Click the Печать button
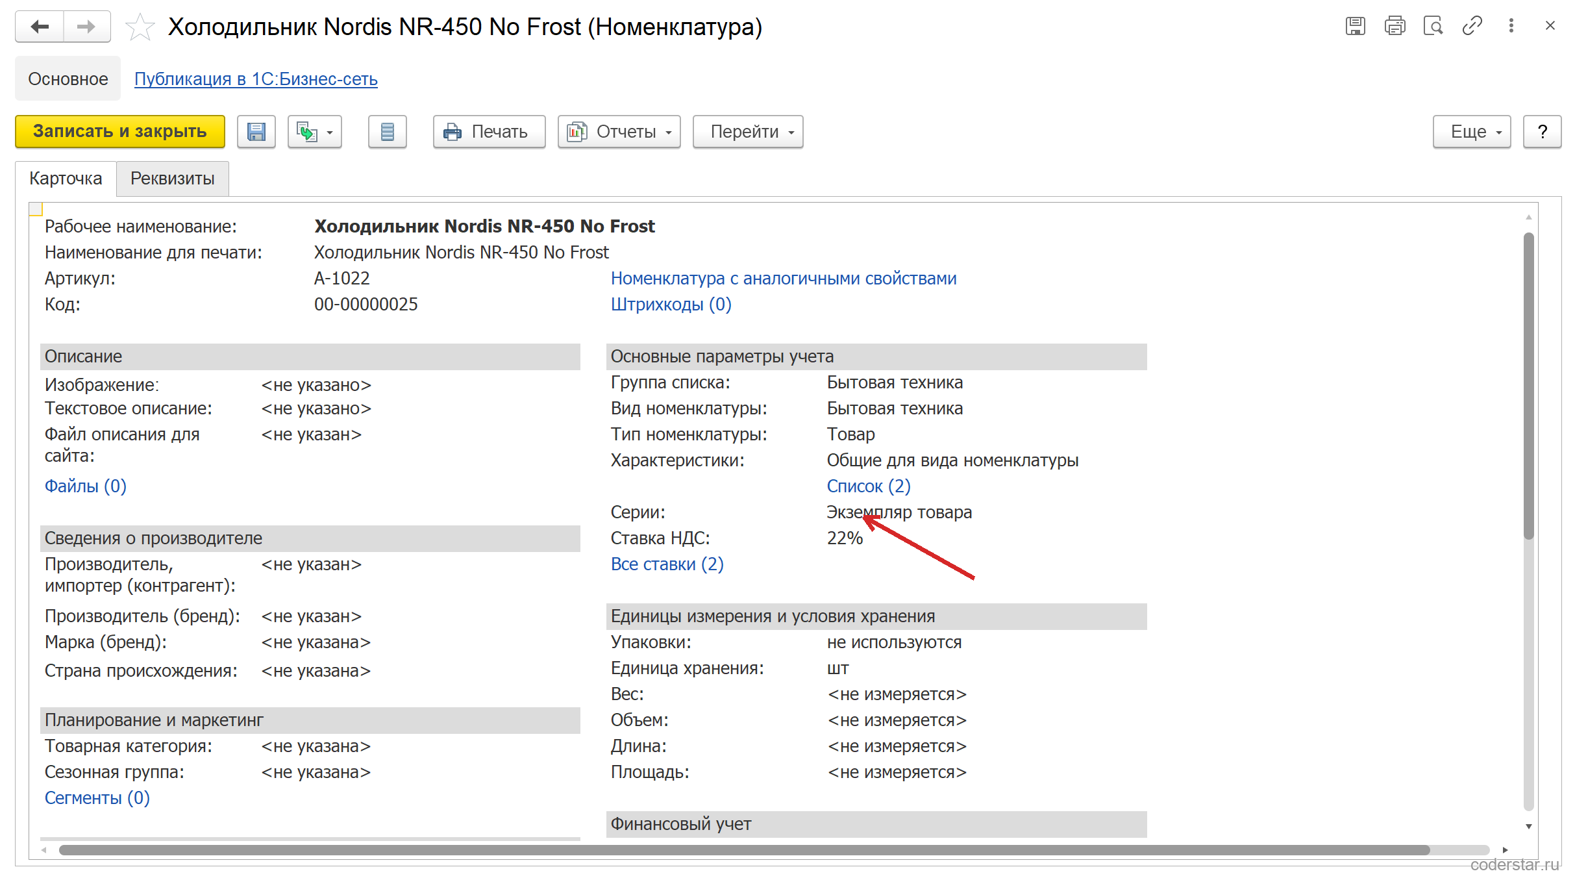 coord(489,132)
